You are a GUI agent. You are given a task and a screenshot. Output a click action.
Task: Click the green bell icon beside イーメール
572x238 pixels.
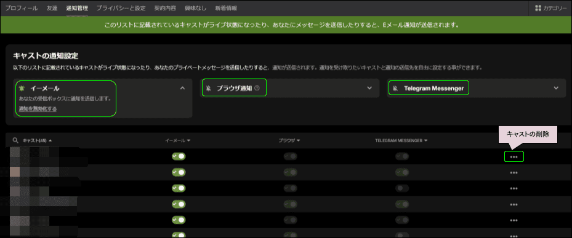click(x=22, y=88)
